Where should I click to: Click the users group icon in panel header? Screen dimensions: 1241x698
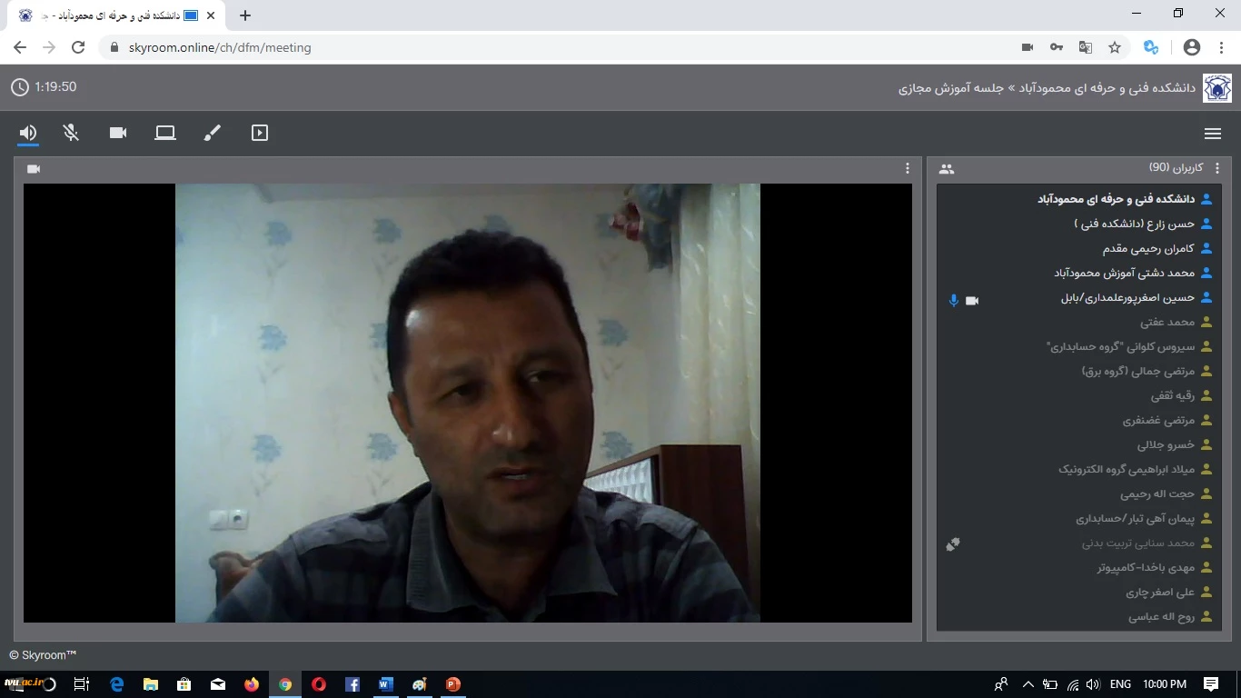tap(947, 168)
